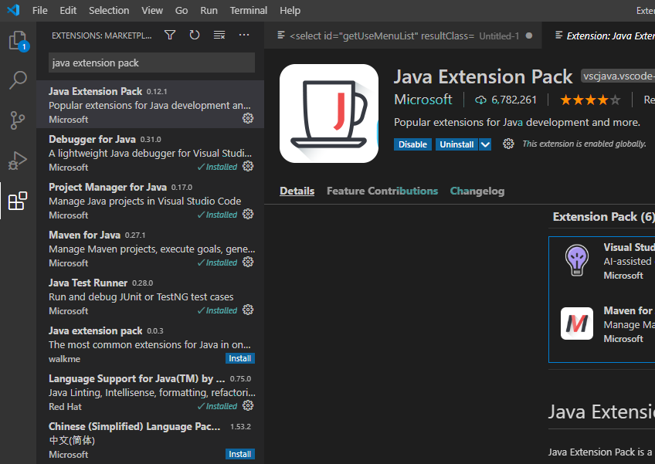
Task: Click the Java Extension Pack coffee cup logo
Action: click(x=329, y=113)
